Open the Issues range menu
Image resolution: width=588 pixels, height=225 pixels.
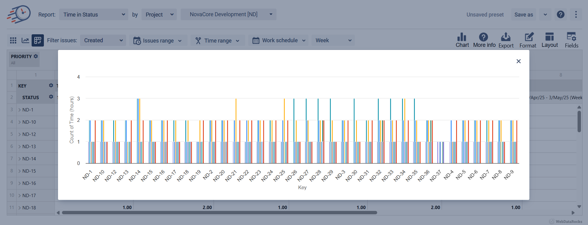tap(158, 41)
